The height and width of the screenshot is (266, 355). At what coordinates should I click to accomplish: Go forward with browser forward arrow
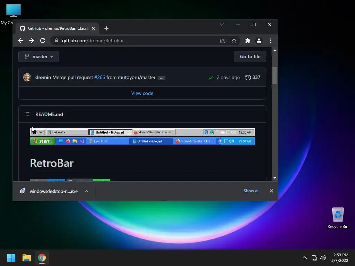tap(32, 41)
